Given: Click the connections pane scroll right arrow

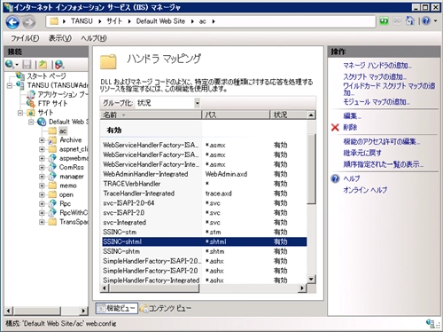Looking at the screenshot, I should click(x=83, y=311).
